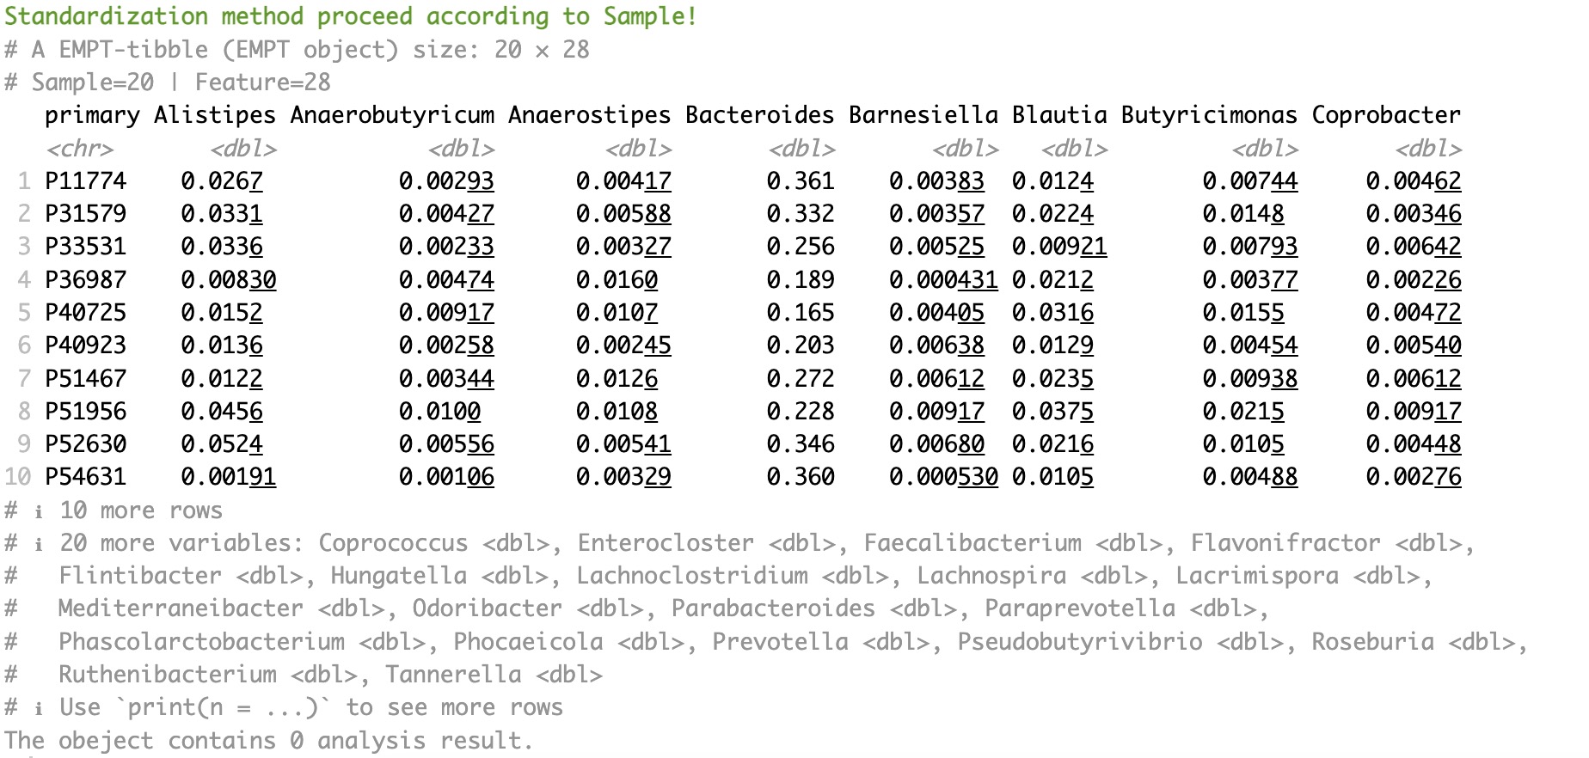
Task: Select the Anaerobutyricum column header
Action: coord(392,115)
